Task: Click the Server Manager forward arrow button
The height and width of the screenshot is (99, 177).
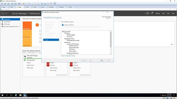Action: pos(6,13)
